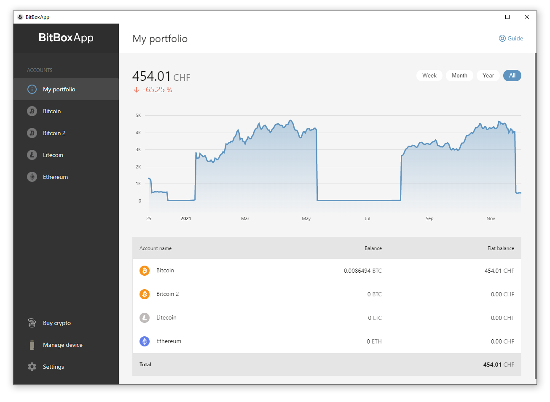Click the Manage device USB icon
The width and height of the screenshot is (550, 402).
pos(32,345)
